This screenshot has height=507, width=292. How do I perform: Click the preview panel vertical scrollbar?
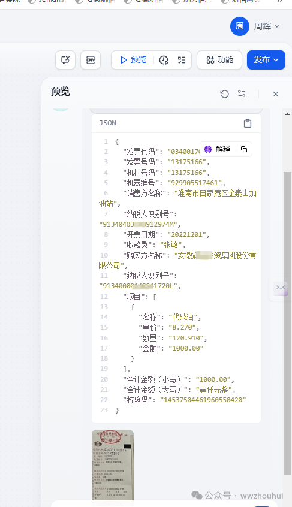coord(287,324)
